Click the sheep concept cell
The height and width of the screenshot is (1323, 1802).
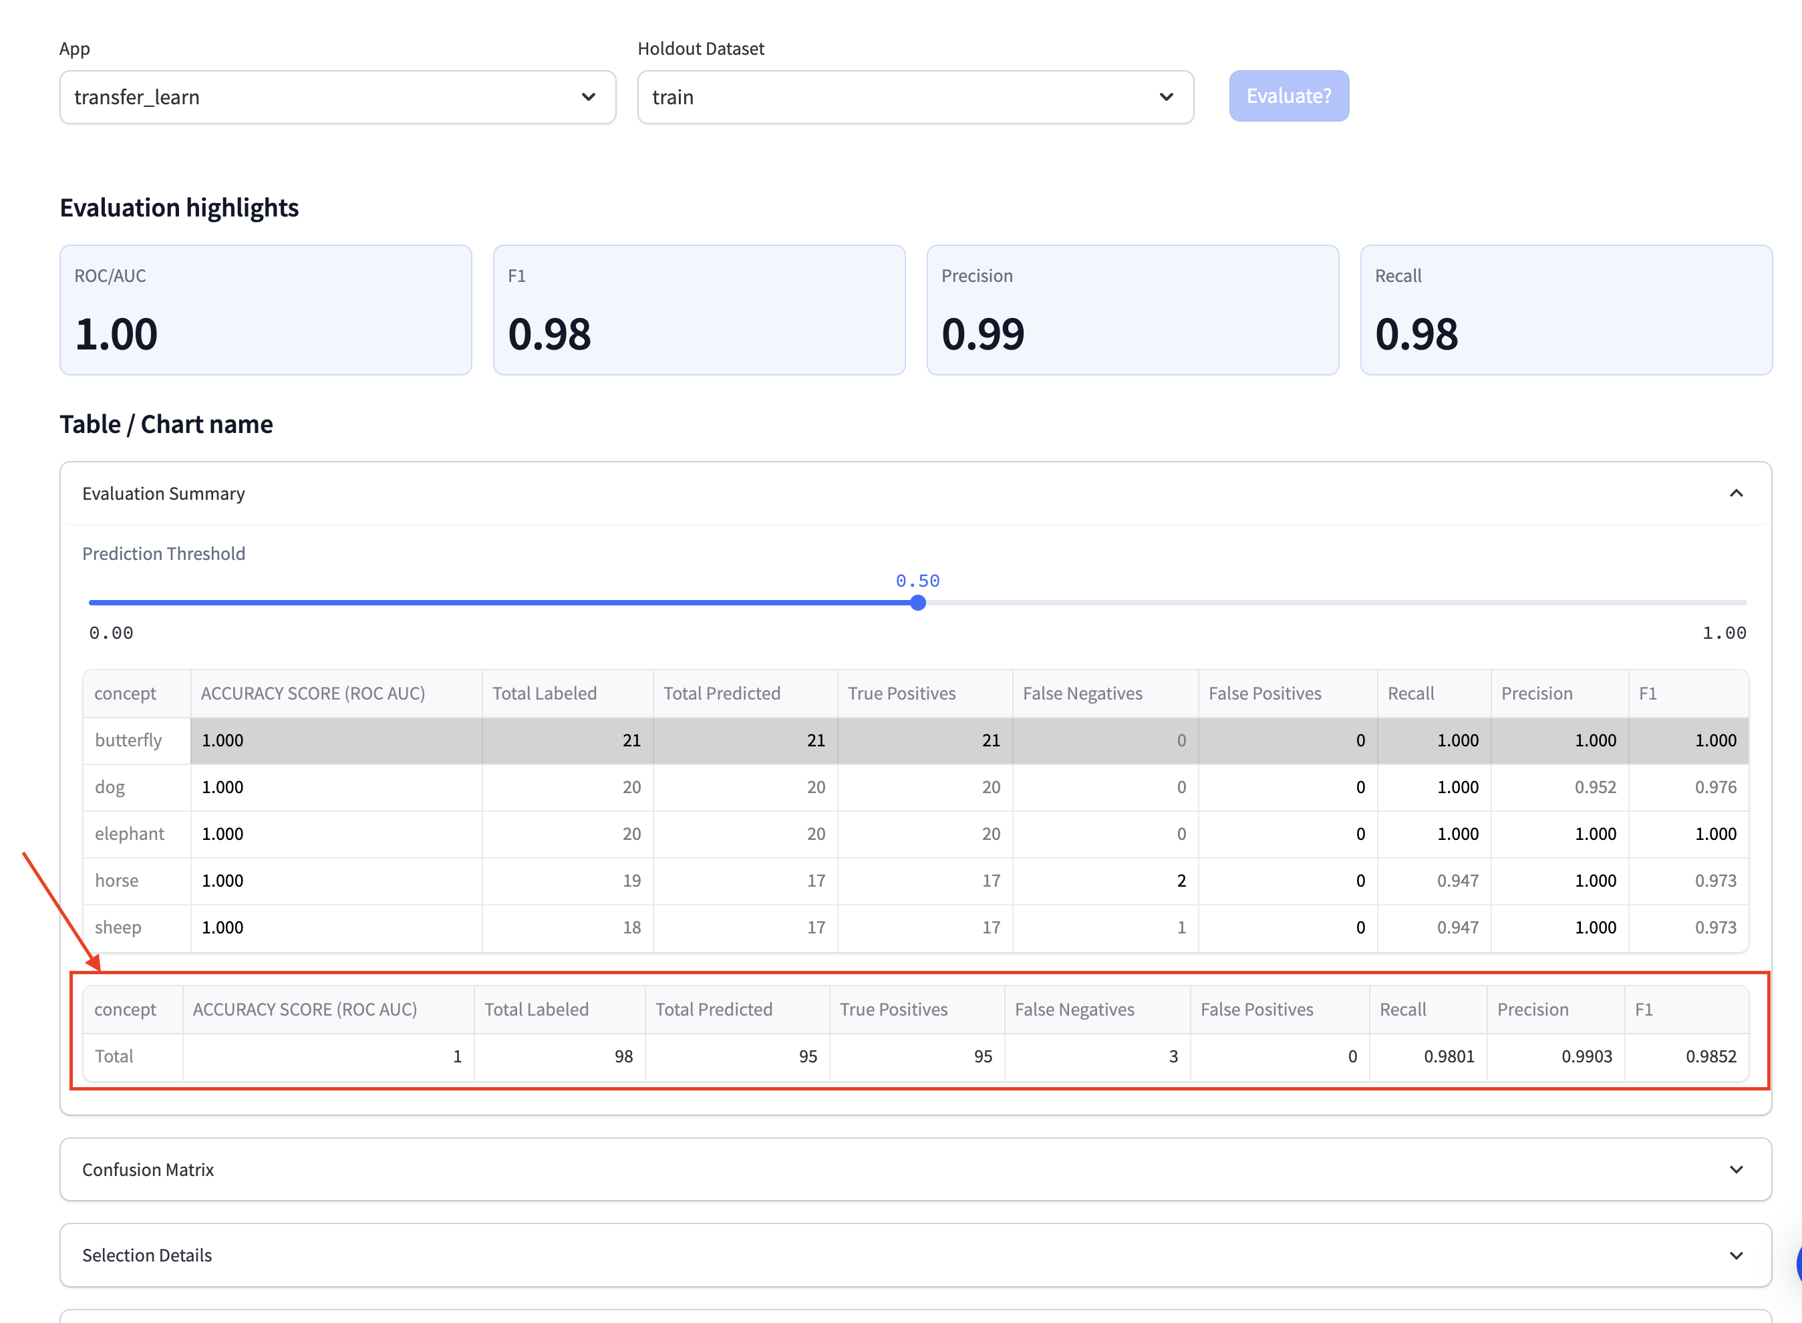point(118,927)
